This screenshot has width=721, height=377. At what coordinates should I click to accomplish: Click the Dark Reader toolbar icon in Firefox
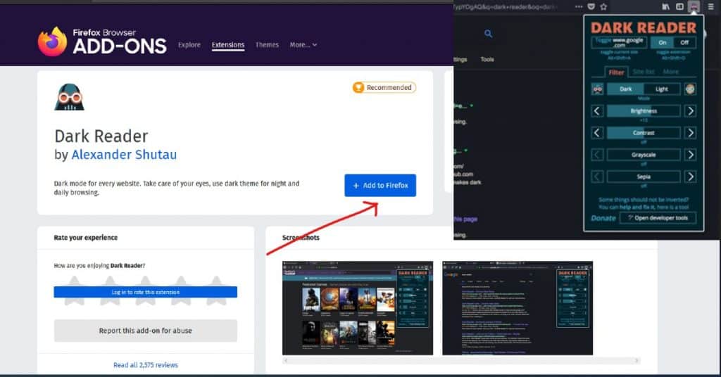point(694,6)
